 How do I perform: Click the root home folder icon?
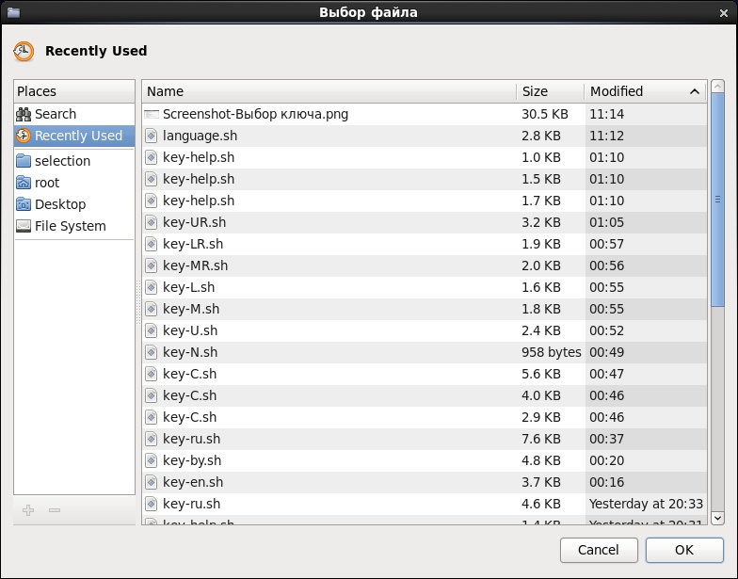click(24, 183)
